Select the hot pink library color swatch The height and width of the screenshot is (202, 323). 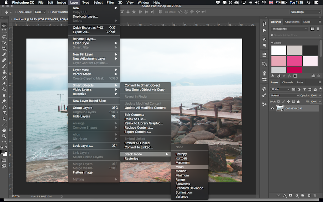click(x=294, y=61)
